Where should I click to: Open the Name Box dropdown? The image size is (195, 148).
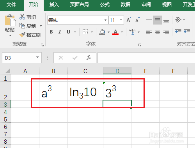coord(37,57)
